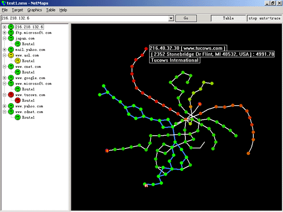
Task: Open the Table menu
Action: (x=51, y=10)
